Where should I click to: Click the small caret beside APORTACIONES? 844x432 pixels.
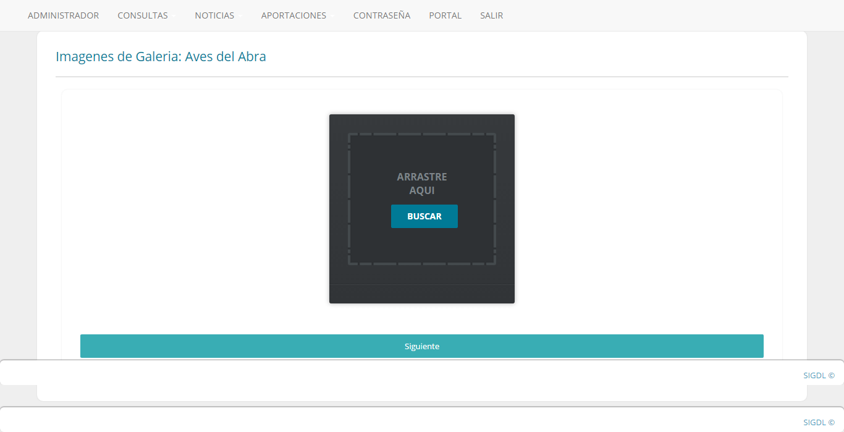(x=332, y=16)
